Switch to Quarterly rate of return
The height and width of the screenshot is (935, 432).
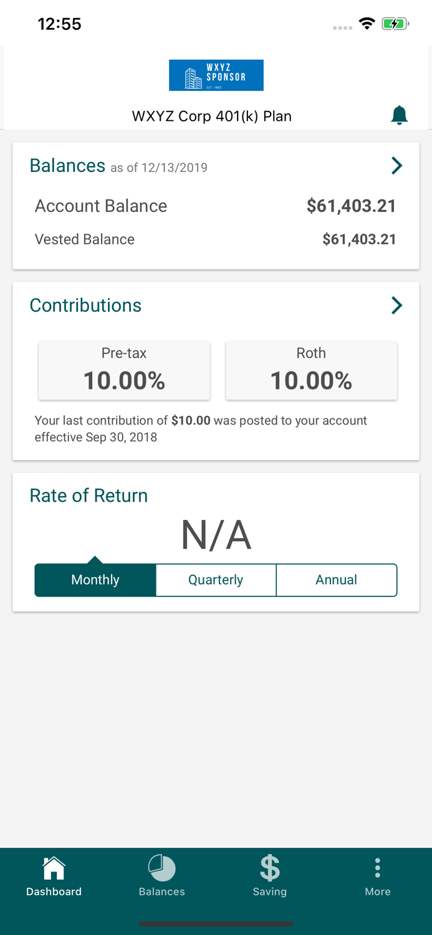216,580
